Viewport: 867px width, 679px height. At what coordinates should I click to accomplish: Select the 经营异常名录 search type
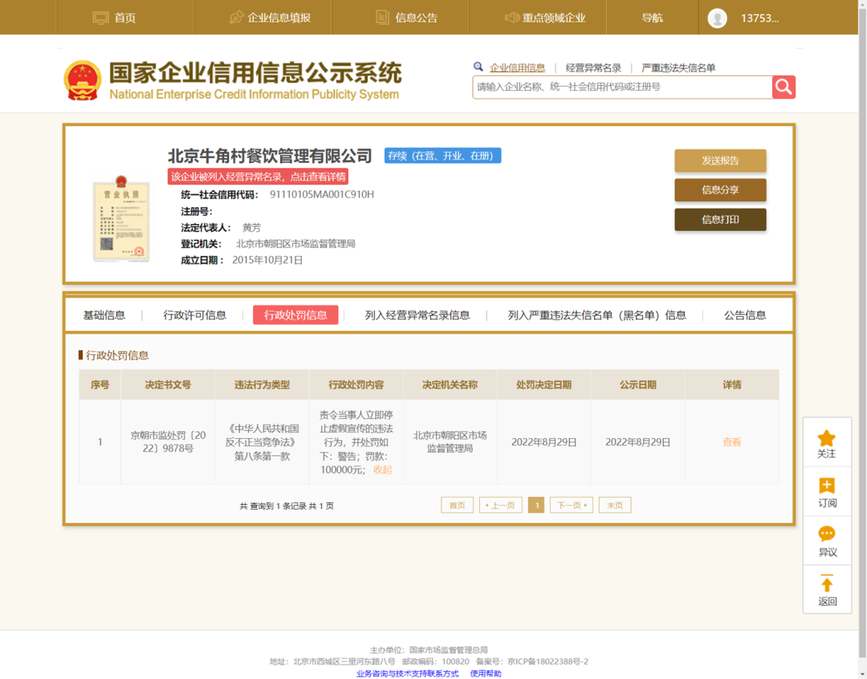[593, 68]
